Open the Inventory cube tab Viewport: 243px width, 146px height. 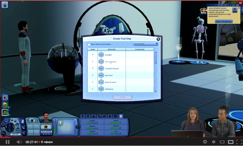coord(115,116)
